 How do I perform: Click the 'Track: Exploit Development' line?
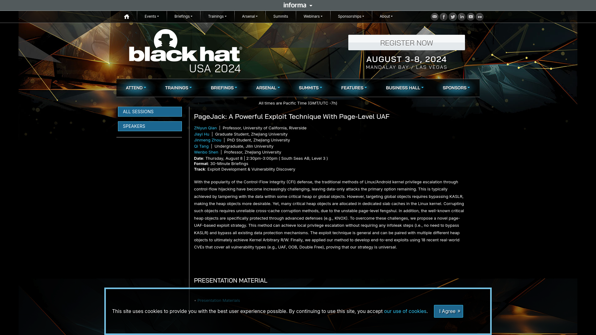[x=244, y=169]
